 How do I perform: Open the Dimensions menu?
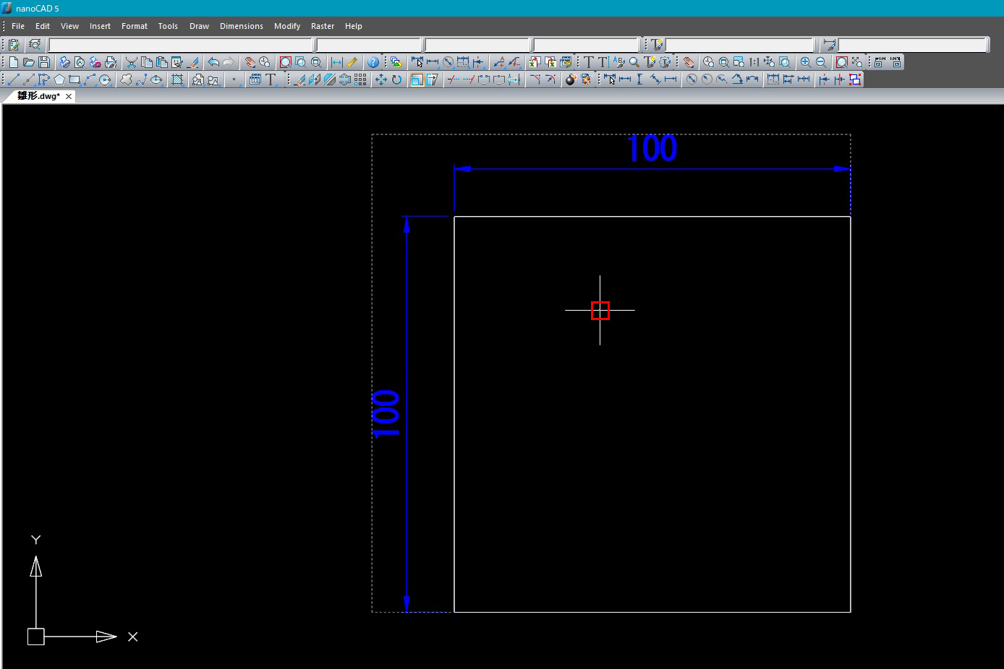tap(241, 26)
